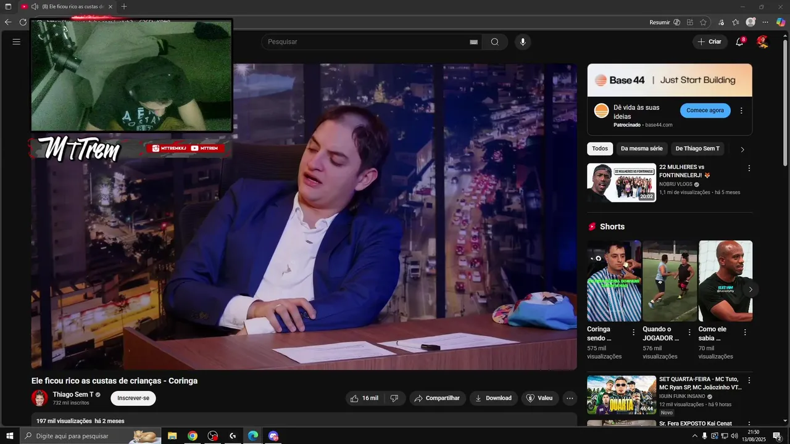Open SET QUARTA-FEIRA video thumbnail
This screenshot has height=444, width=790.
pyautogui.click(x=622, y=395)
